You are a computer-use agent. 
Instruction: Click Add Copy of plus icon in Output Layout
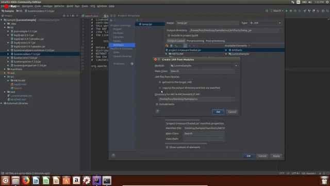[x=176, y=45]
